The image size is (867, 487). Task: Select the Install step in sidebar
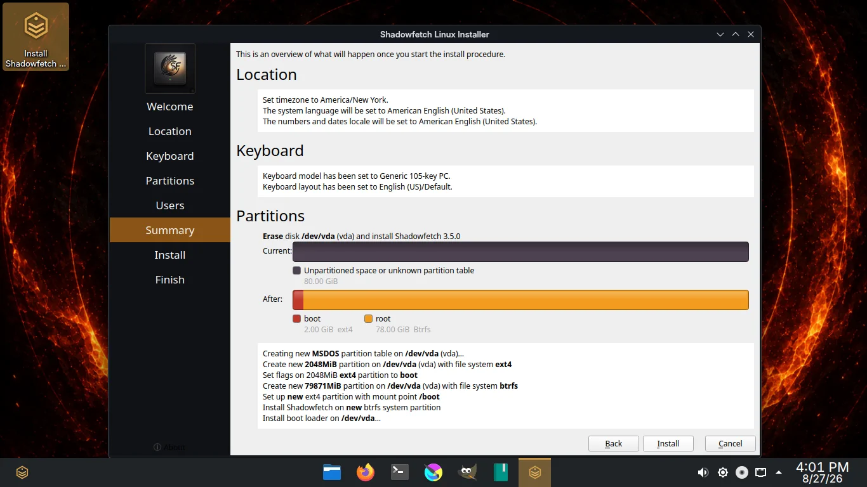click(x=170, y=255)
